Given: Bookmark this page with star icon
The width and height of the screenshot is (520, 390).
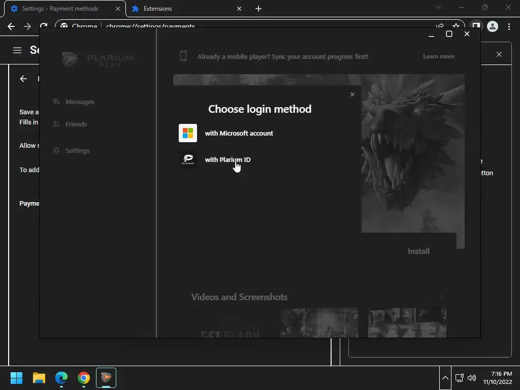Looking at the screenshot, I should (x=456, y=26).
